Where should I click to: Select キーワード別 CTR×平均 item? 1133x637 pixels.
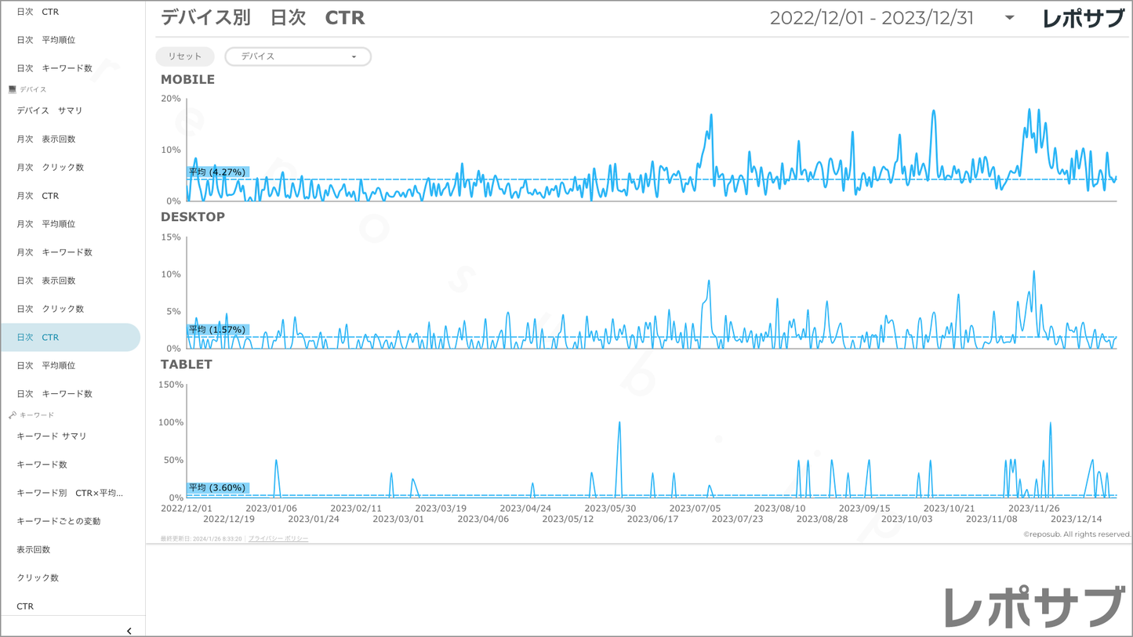click(70, 493)
